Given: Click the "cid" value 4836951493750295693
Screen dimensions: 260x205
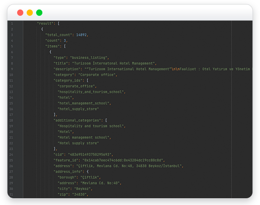Looking at the screenshot, I should (x=90, y=154).
